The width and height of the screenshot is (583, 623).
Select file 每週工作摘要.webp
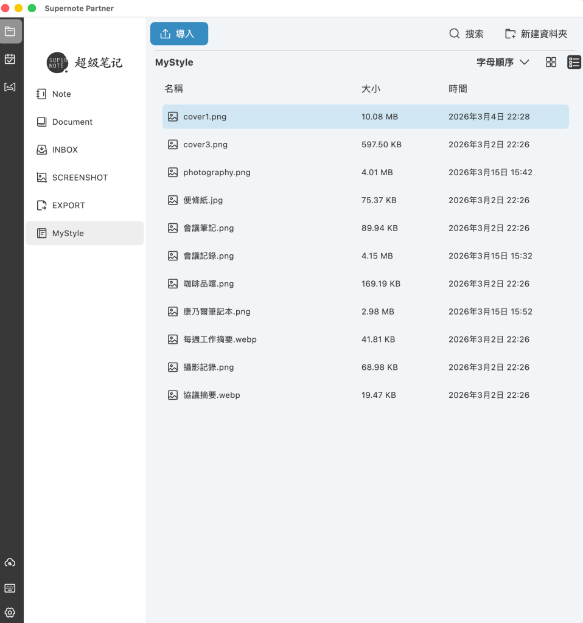[x=366, y=339]
